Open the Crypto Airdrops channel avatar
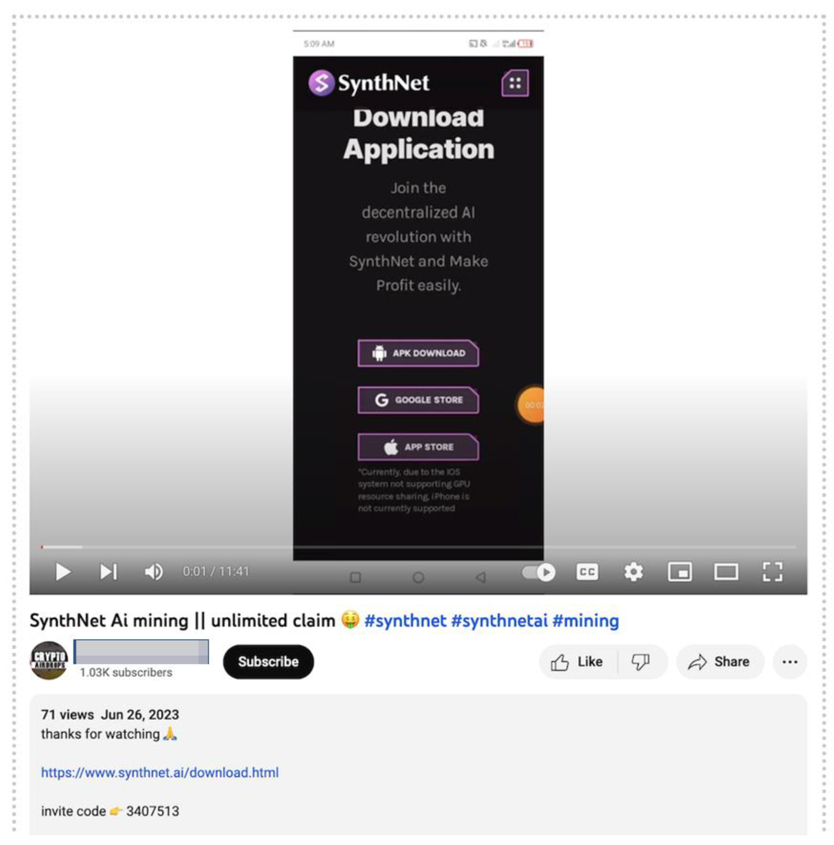The width and height of the screenshot is (834, 845). [x=49, y=660]
